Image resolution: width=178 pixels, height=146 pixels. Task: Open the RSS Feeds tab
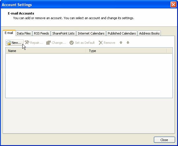41,33
